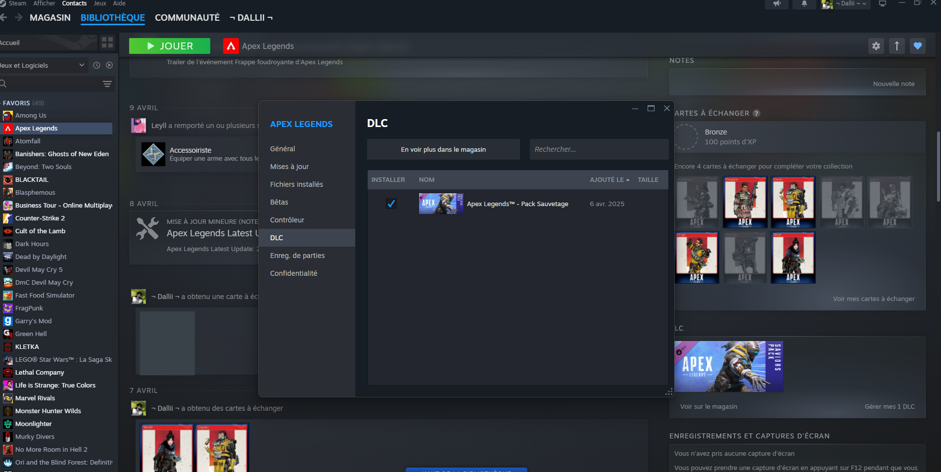This screenshot has height=472, width=941.
Task: Click the up-arrow icon beside the gear
Action: click(897, 46)
